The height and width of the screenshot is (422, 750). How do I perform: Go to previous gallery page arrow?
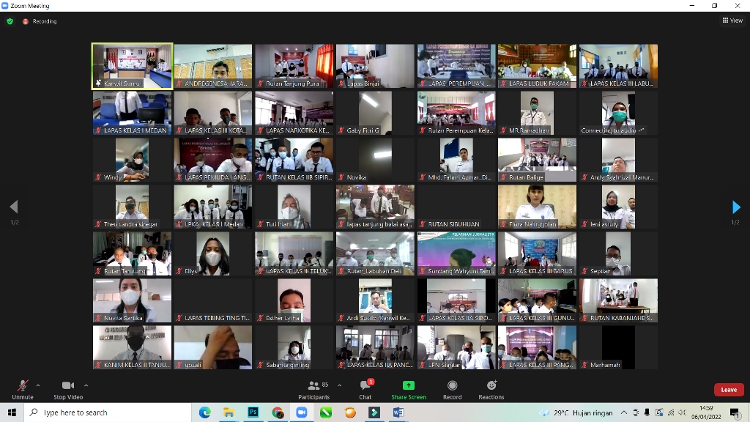coord(13,207)
